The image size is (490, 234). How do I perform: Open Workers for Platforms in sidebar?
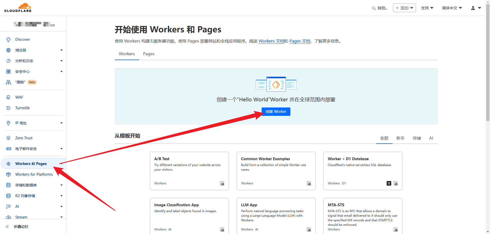[x=34, y=174]
